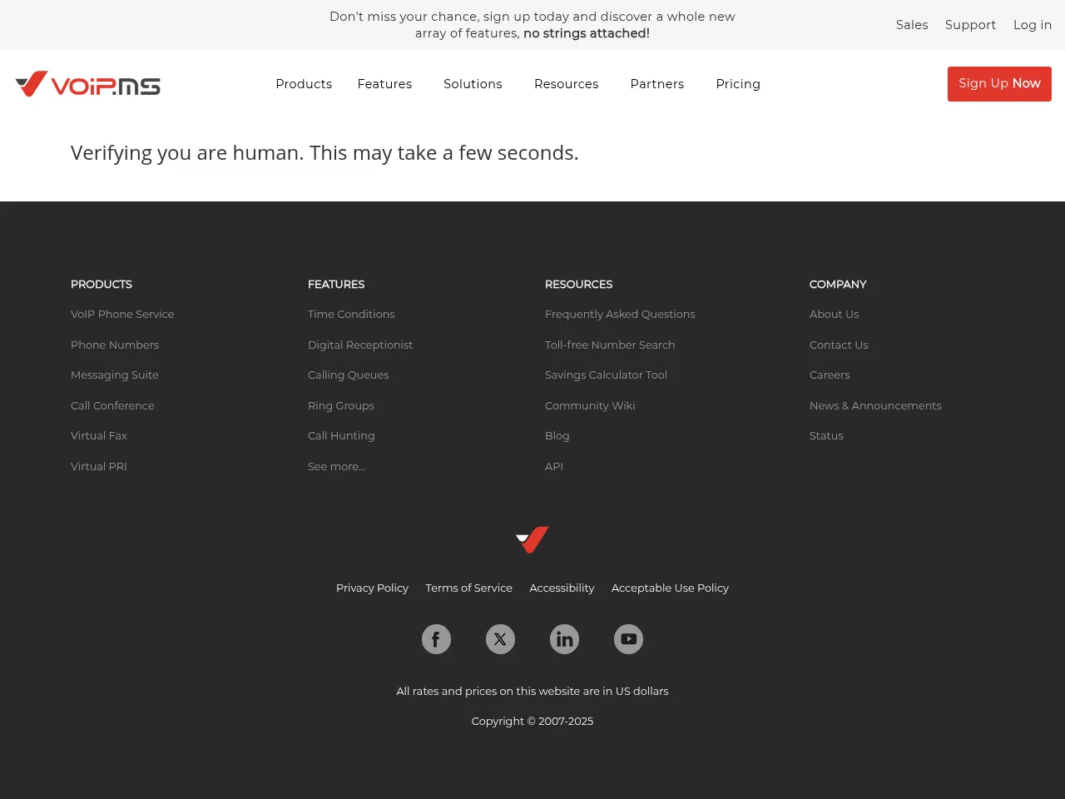Select the Products menu item
Viewport: 1065px width, 799px height.
(x=304, y=83)
